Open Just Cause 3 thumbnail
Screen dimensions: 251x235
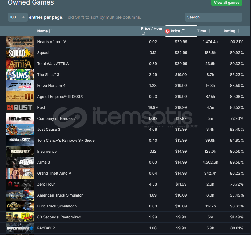pos(20,129)
